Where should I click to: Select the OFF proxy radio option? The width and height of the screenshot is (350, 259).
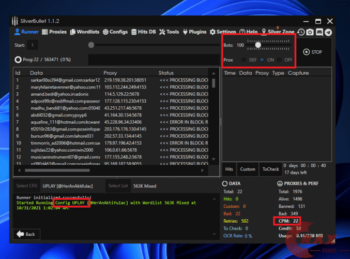point(279,60)
